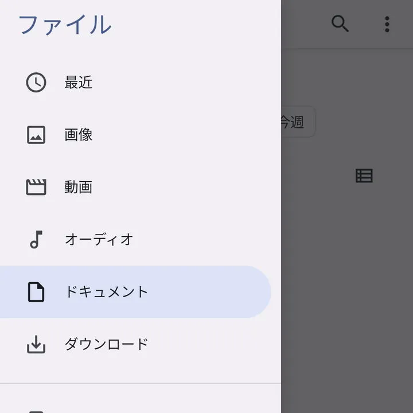The width and height of the screenshot is (413, 413).
Task: Open search with the magnifying glass icon
Action: pyautogui.click(x=340, y=24)
